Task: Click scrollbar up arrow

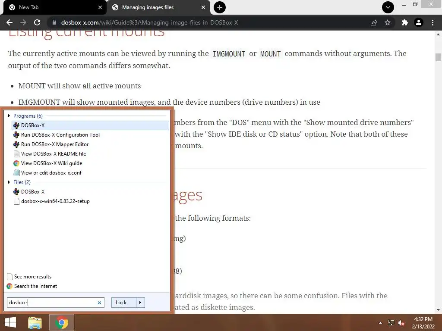Action: click(x=438, y=34)
